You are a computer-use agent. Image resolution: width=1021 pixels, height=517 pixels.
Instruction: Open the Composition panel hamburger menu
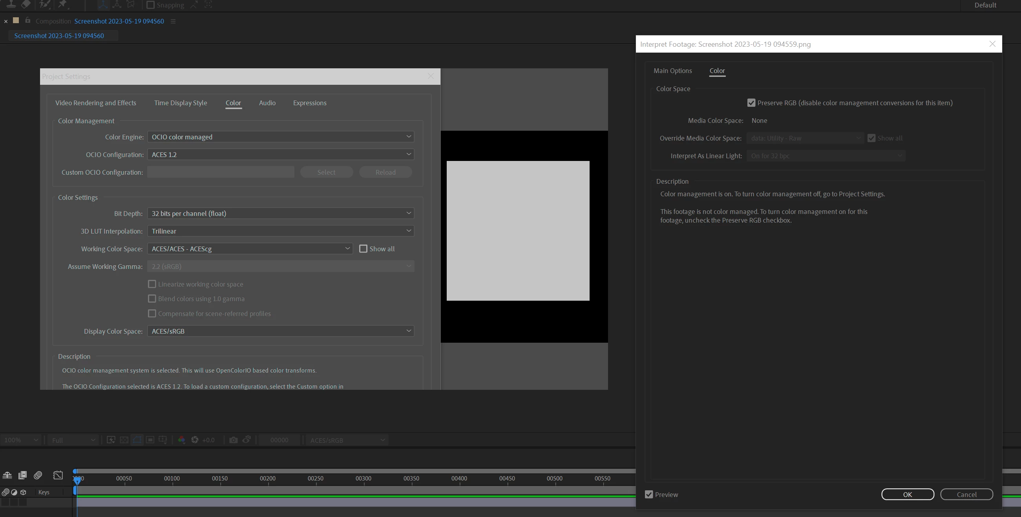(173, 22)
